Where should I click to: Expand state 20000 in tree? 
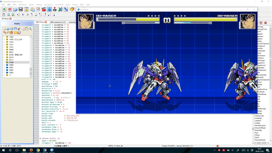[x=4, y=50]
